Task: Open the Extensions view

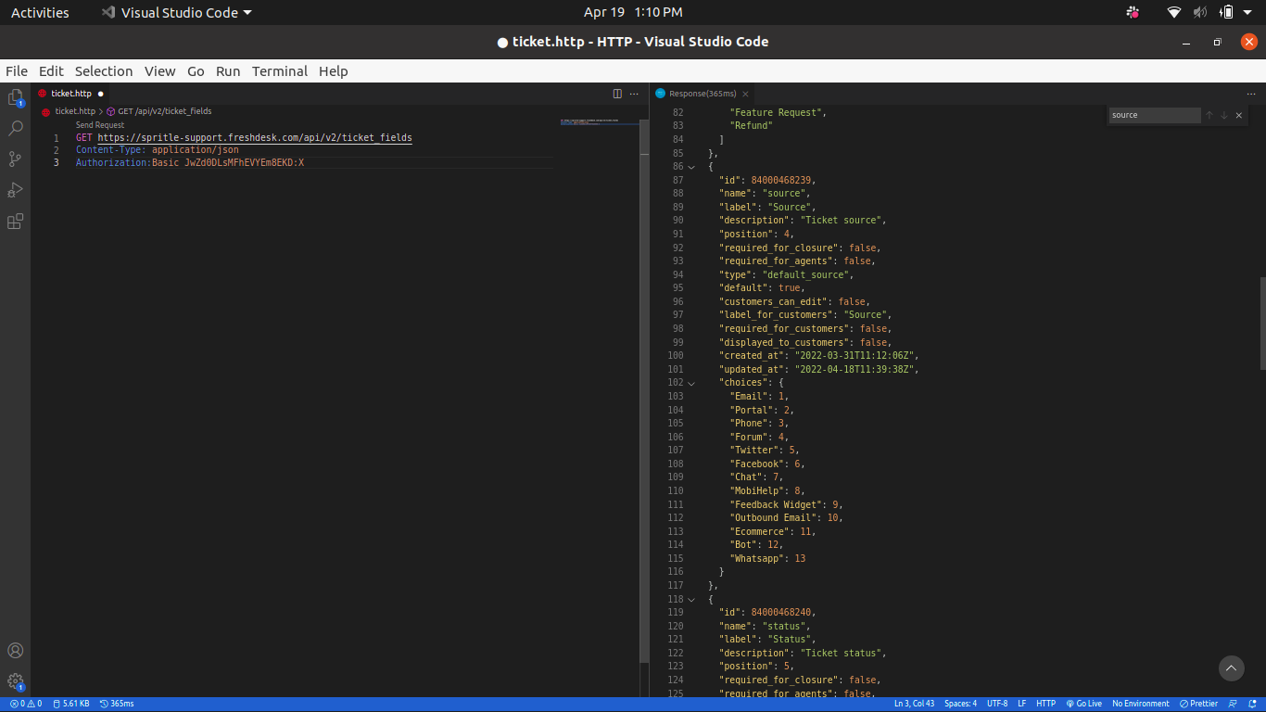Action: click(15, 222)
